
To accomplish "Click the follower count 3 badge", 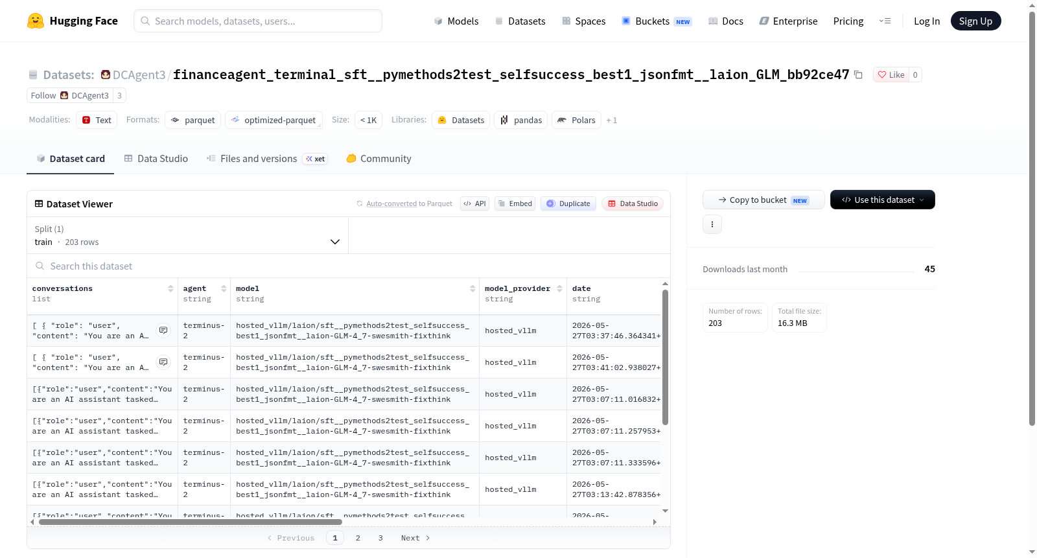I will [119, 95].
